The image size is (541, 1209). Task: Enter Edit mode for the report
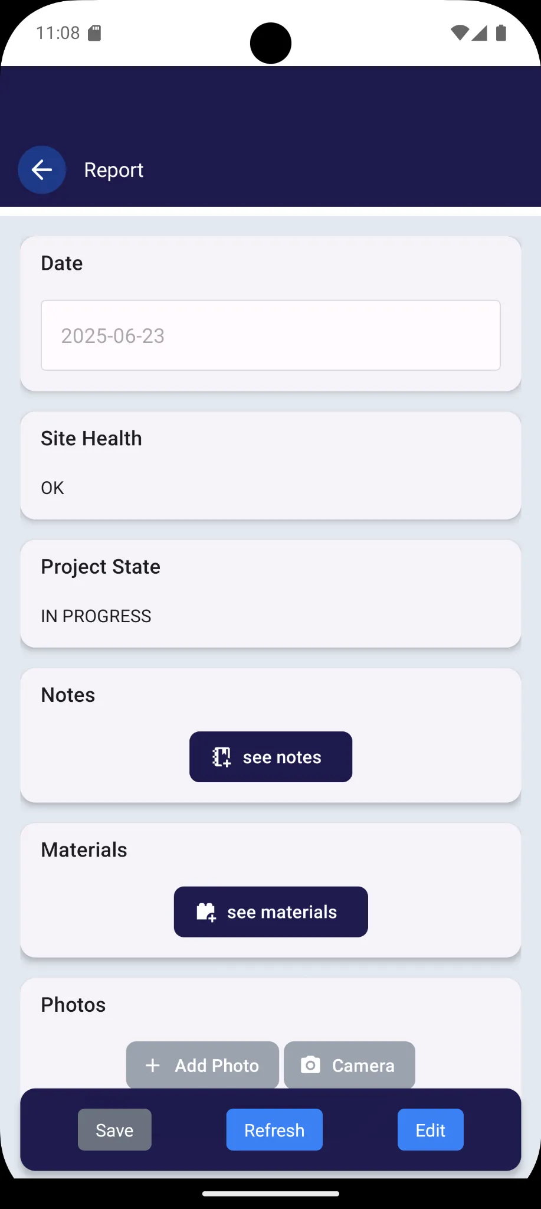[430, 1129]
